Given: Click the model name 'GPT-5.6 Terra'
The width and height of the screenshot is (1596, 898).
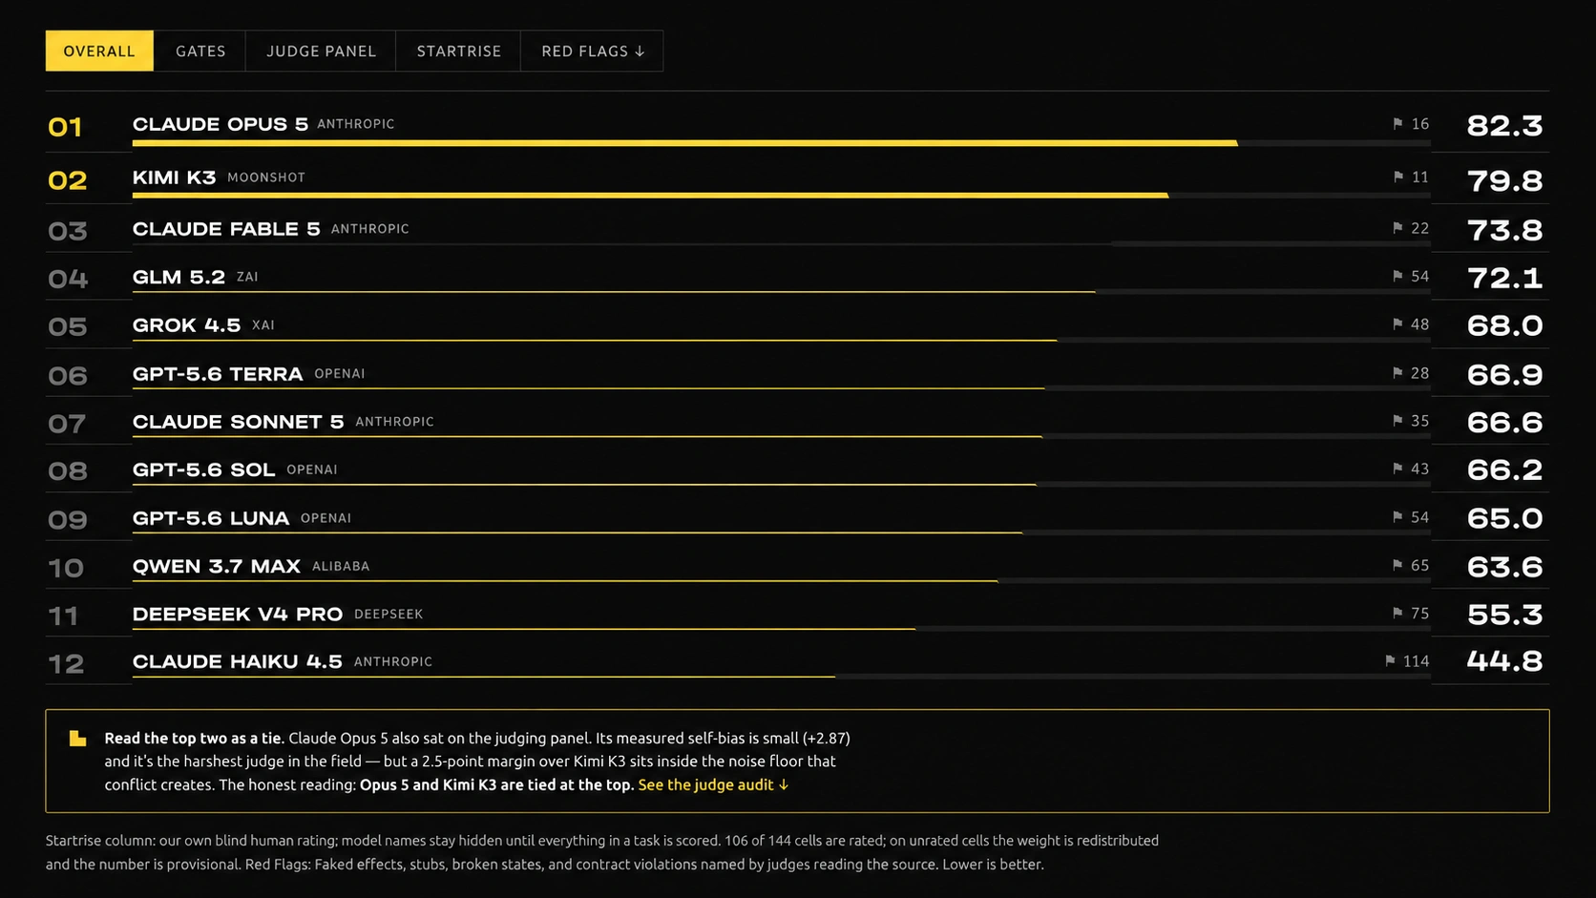Looking at the screenshot, I should point(218,374).
